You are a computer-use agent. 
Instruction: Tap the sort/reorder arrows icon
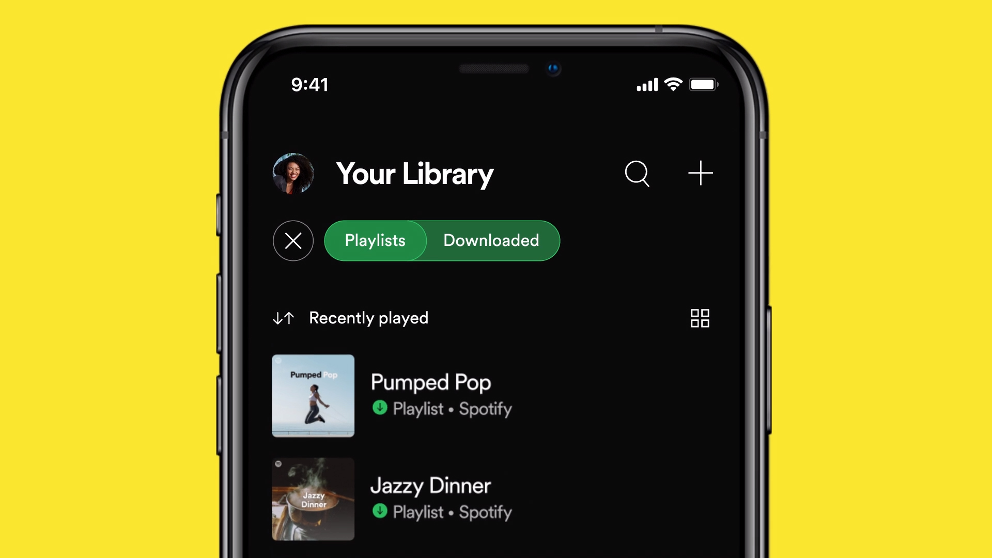[283, 318]
